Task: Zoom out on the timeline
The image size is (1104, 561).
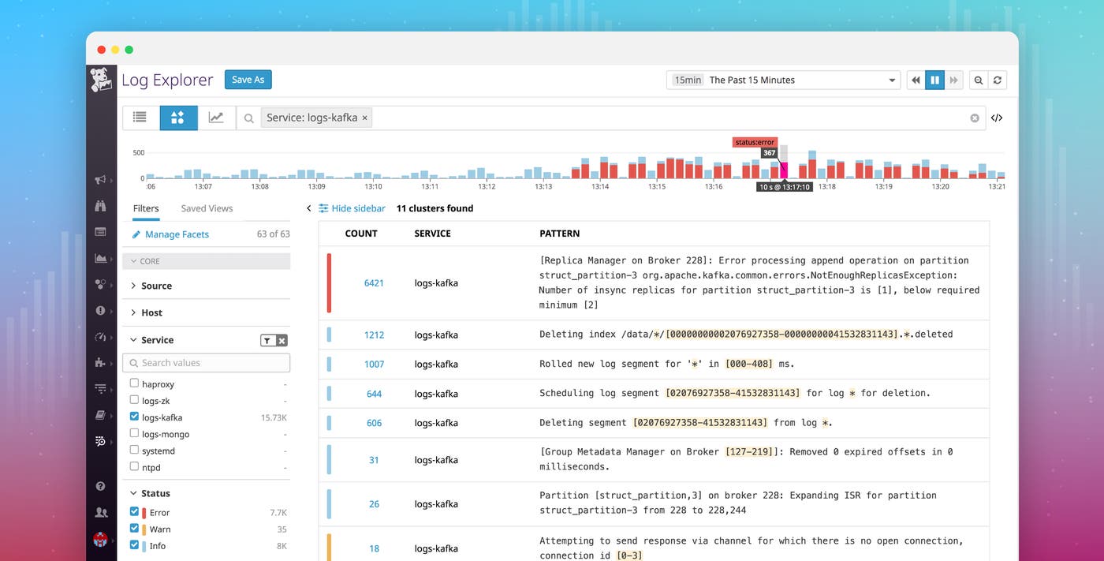Action: [x=978, y=80]
